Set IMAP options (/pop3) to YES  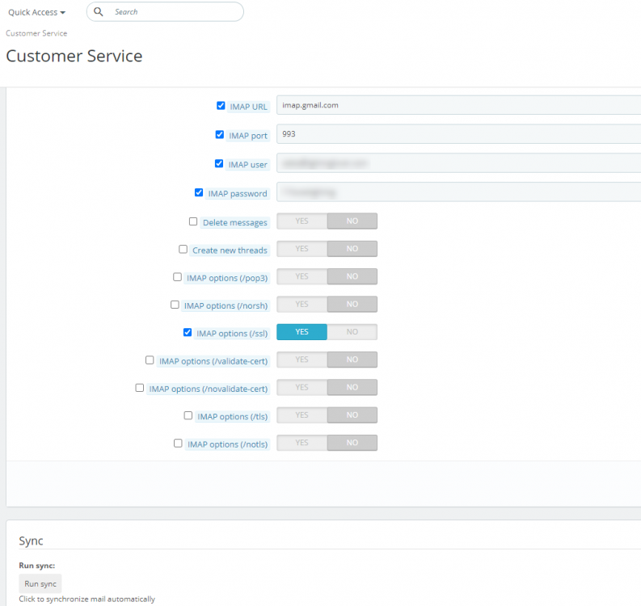(302, 276)
